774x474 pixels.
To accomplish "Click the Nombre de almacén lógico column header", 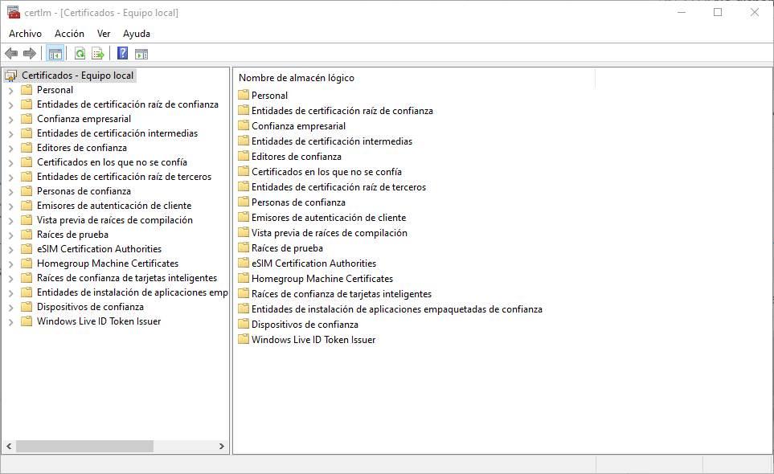I will pyautogui.click(x=296, y=78).
